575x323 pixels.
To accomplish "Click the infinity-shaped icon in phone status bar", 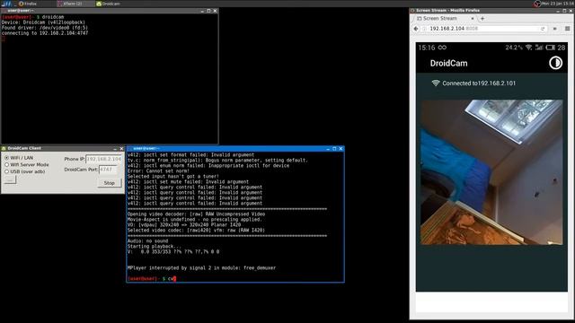I will pos(442,48).
